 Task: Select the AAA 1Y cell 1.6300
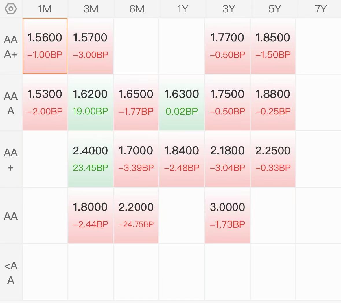pos(182,102)
